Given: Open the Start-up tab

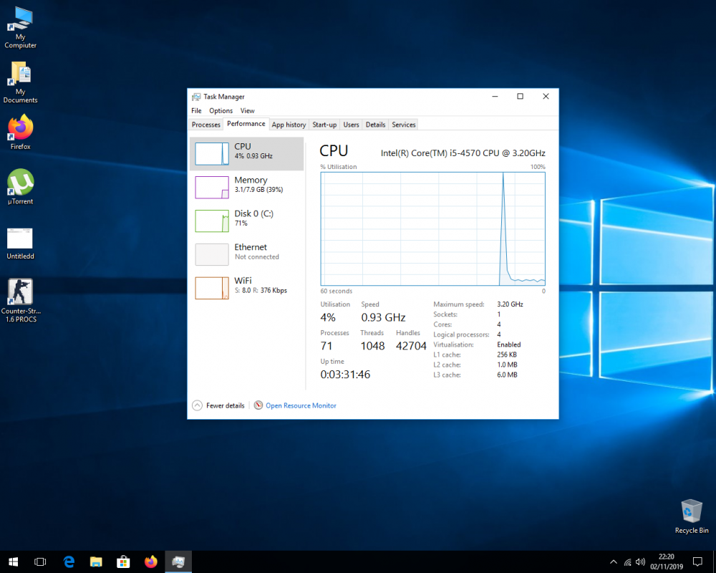Looking at the screenshot, I should 324,125.
